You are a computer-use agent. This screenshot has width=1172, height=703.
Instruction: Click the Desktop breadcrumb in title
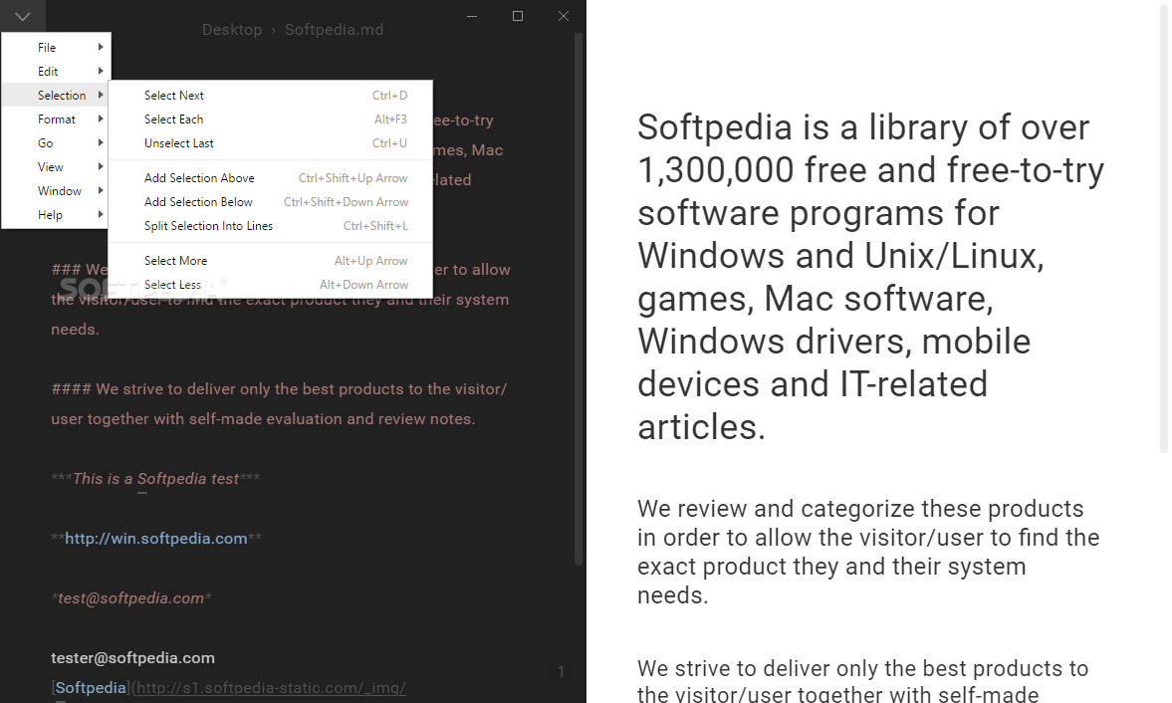click(232, 30)
